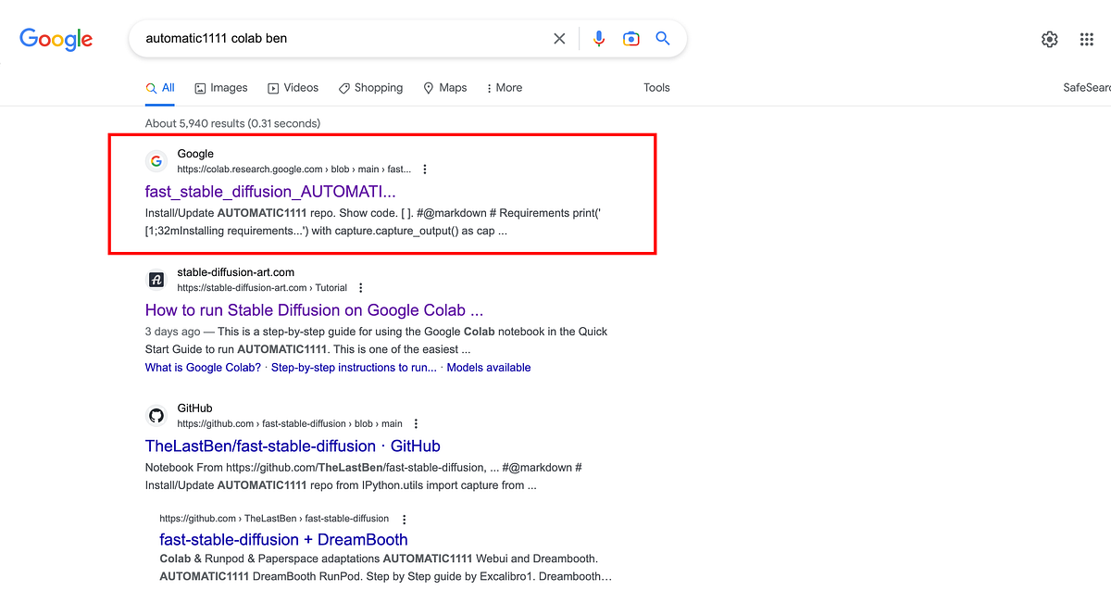Open the fast_stable_diffusion_AUTOMATI... Colab notebook link
The height and width of the screenshot is (603, 1111).
point(269,192)
